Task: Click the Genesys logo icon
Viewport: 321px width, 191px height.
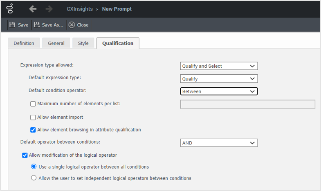Action: coord(11,9)
